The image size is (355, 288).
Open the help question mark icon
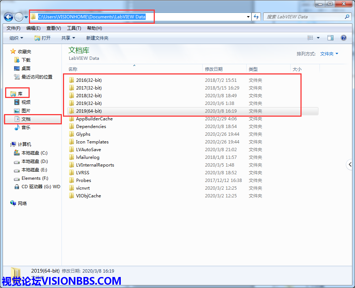[343, 38]
